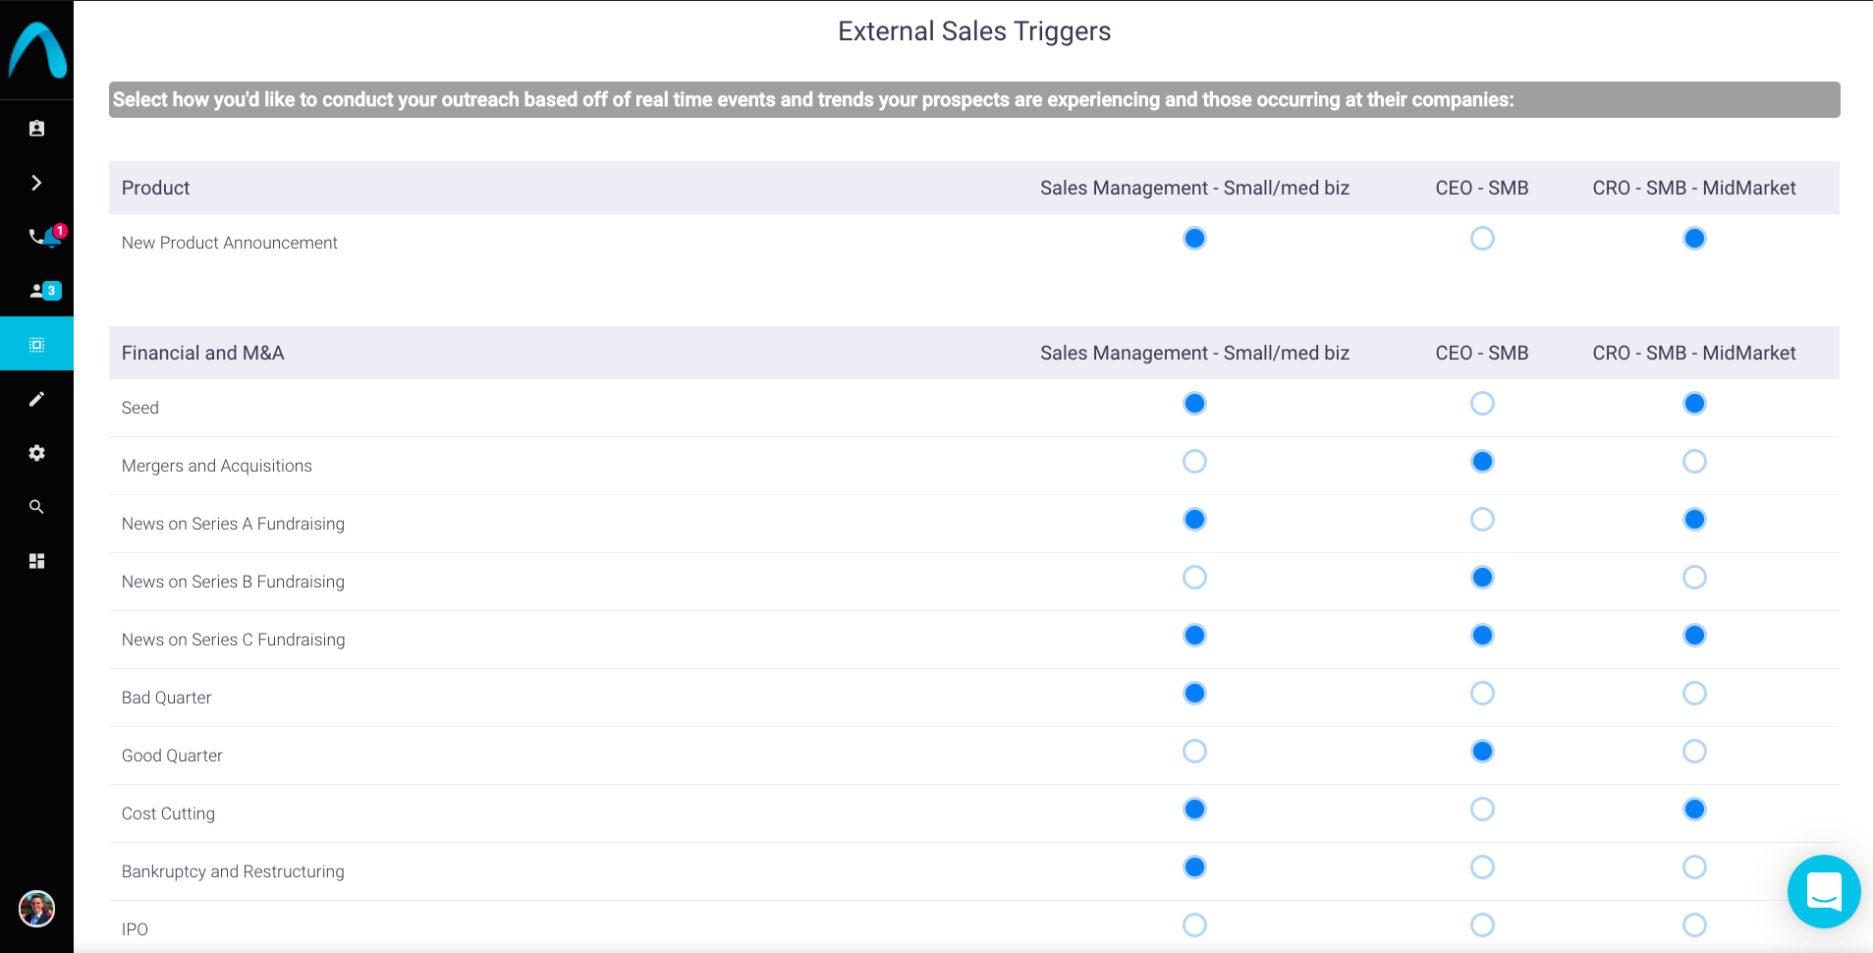Open the contacts badge icon in sidebar
The height and width of the screenshot is (953, 1873).
[36, 129]
